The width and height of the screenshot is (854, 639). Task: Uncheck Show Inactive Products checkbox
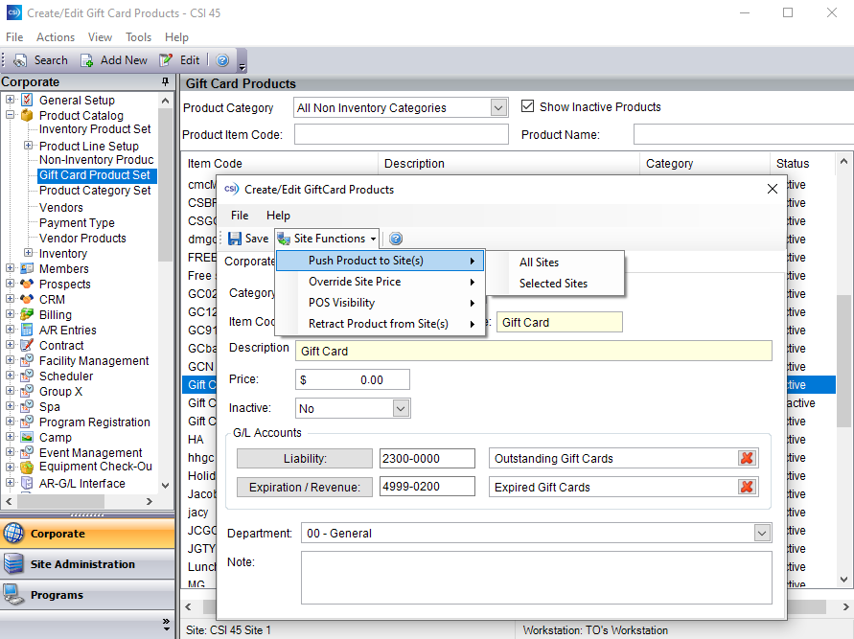527,106
